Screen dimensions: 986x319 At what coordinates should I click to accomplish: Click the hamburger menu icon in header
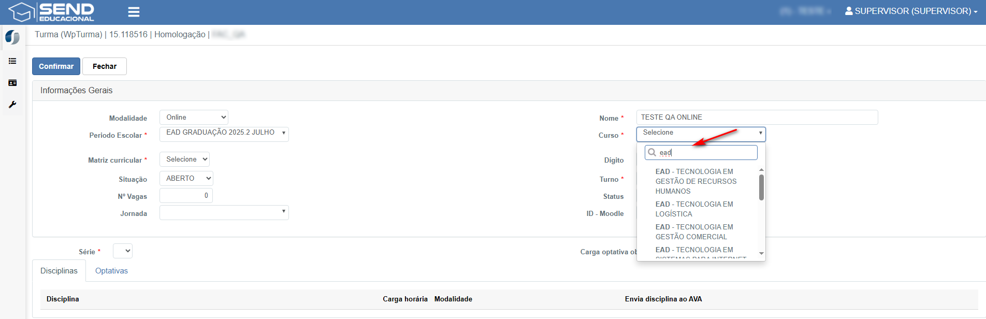click(x=134, y=12)
